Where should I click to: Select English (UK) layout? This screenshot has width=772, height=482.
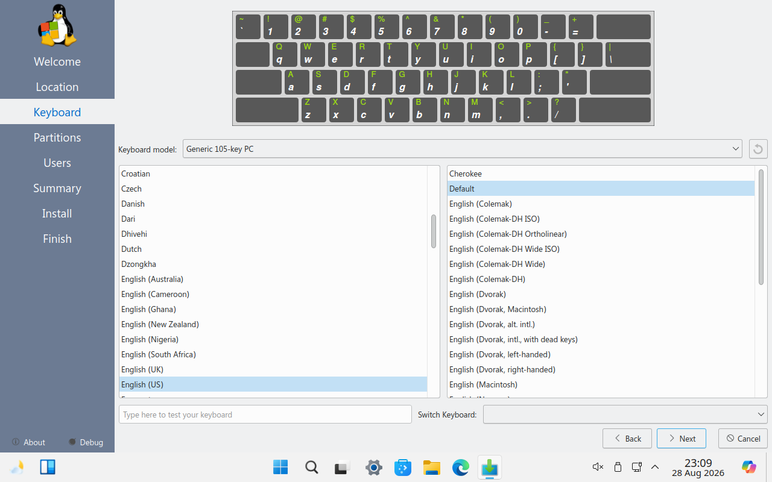273,369
